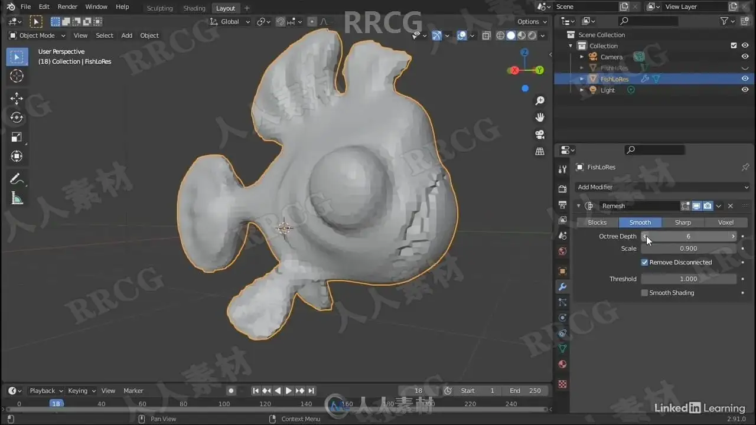
Task: Activate the combined Transform tool
Action: point(17,156)
